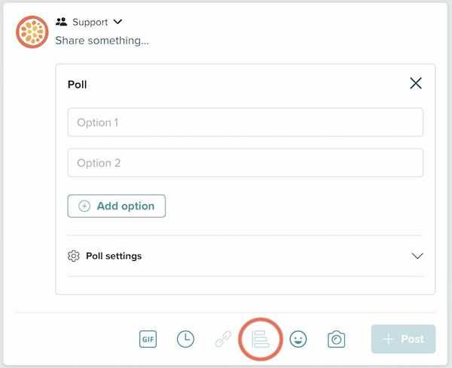Image resolution: width=452 pixels, height=368 pixels.
Task: Click the Poll settings gear icon
Action: 74,256
